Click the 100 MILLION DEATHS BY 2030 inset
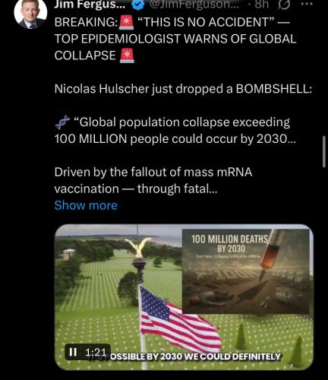The width and height of the screenshot is (328, 380). [246, 271]
